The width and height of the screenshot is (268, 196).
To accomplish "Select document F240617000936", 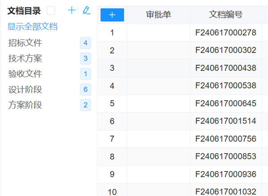I will pos(226,174).
